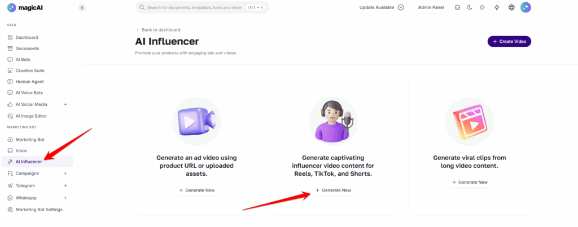Expand the Campaigns plus sign
This screenshot has height=227, width=578.
pos(65,173)
